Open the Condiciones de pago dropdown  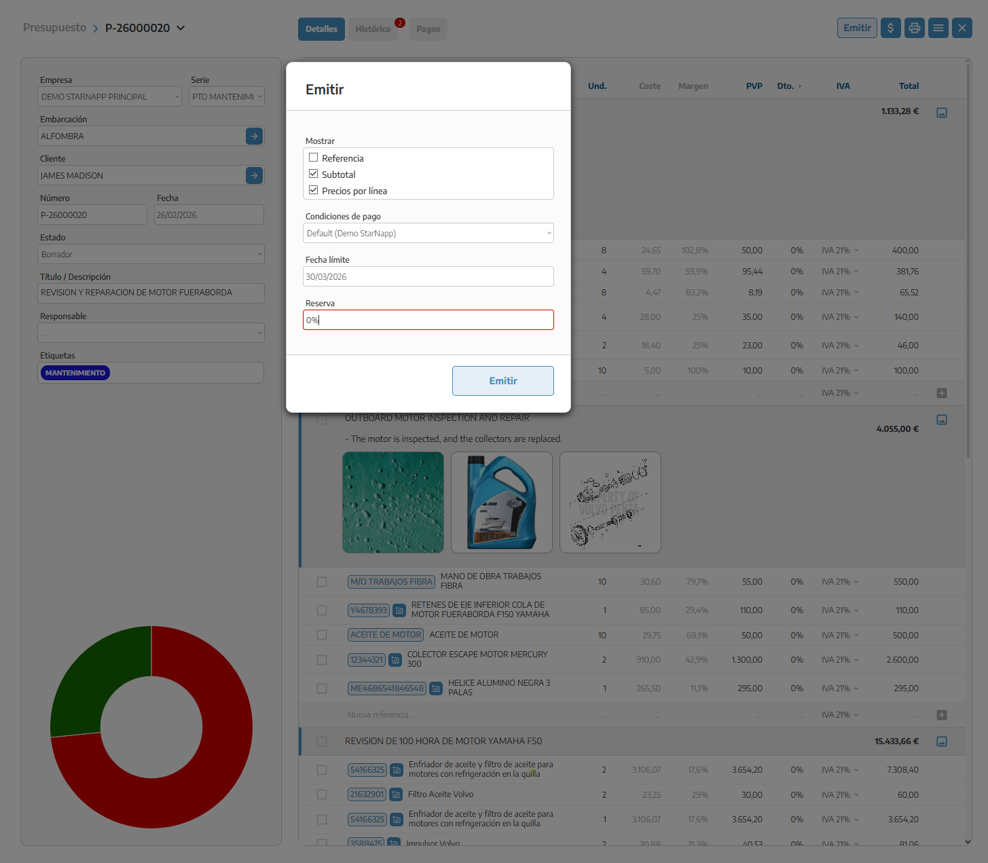coord(428,233)
